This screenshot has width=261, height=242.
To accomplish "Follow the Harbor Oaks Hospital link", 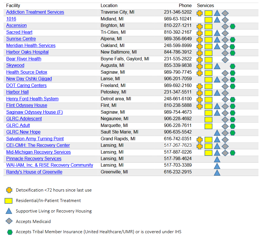I will point(28,52).
